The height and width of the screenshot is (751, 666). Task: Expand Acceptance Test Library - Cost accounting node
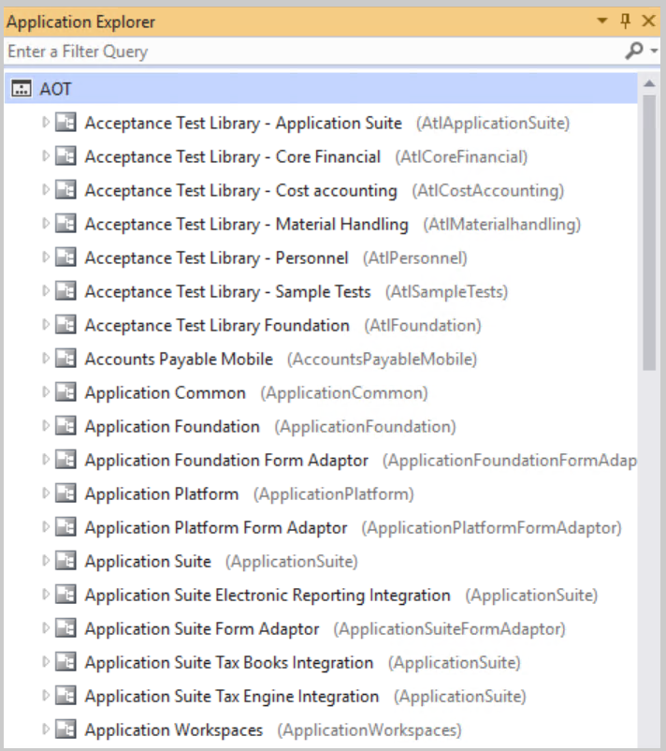click(x=46, y=190)
